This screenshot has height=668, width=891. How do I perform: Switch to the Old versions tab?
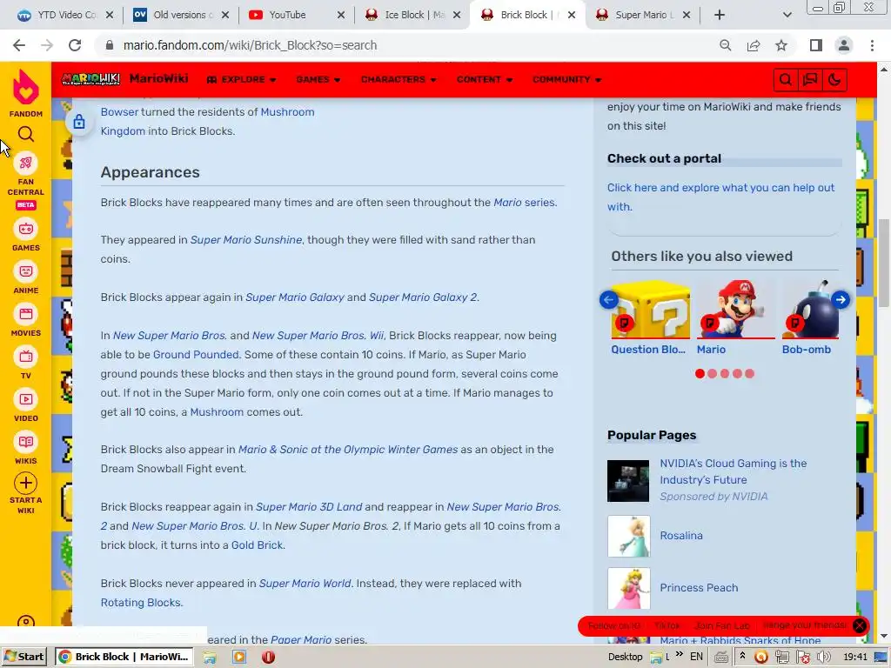(173, 15)
